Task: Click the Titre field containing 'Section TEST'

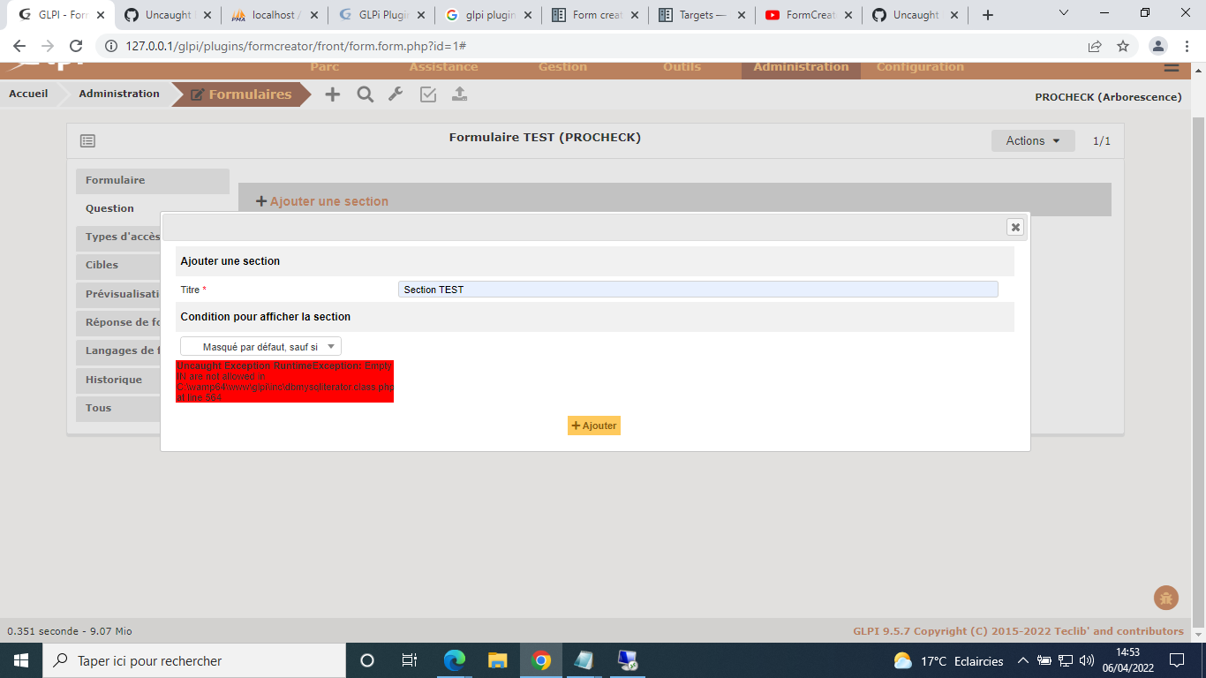Action: pos(697,289)
